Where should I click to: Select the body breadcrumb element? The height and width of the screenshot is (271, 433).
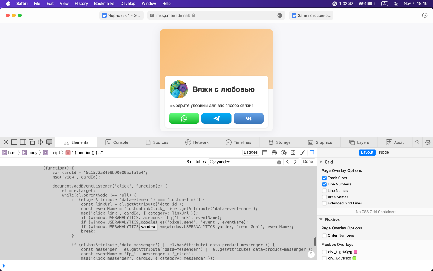[30, 153]
